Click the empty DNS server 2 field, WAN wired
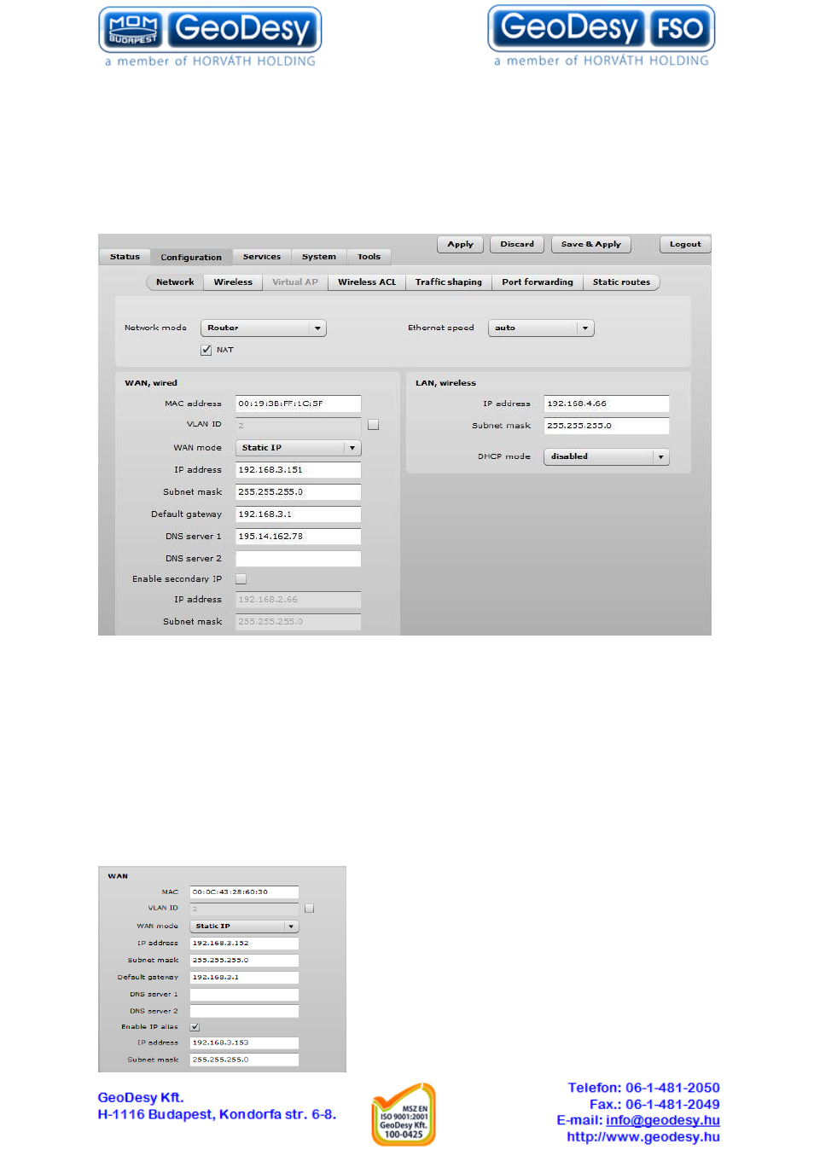Screen dimensions: 814x1150 298,559
